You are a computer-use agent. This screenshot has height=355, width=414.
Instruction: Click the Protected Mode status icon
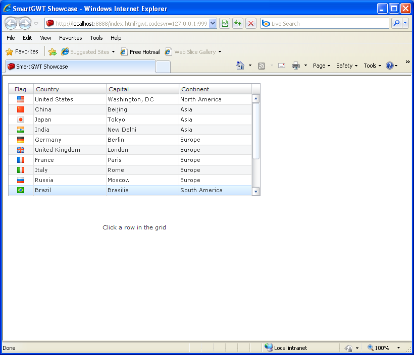349,348
